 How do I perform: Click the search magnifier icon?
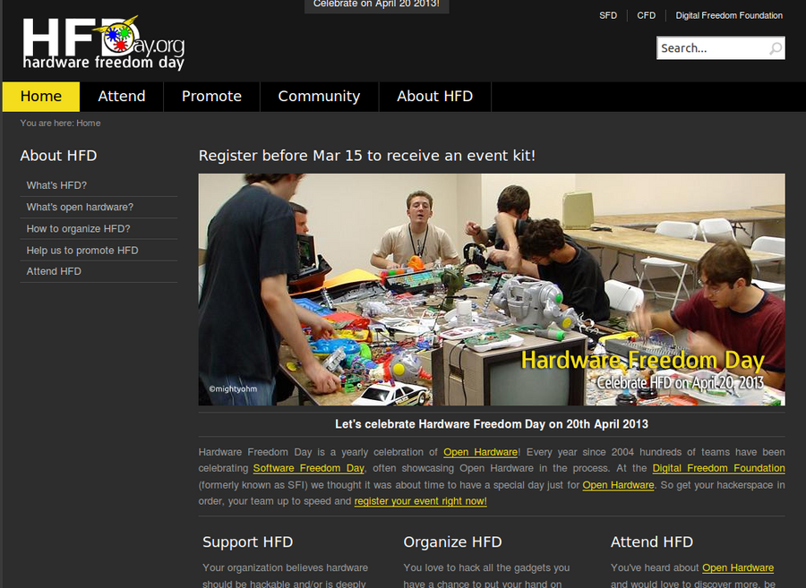tap(775, 48)
